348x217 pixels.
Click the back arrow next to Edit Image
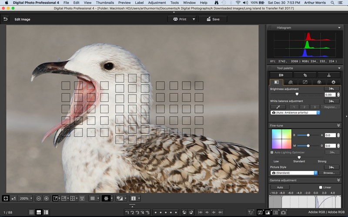[6, 19]
